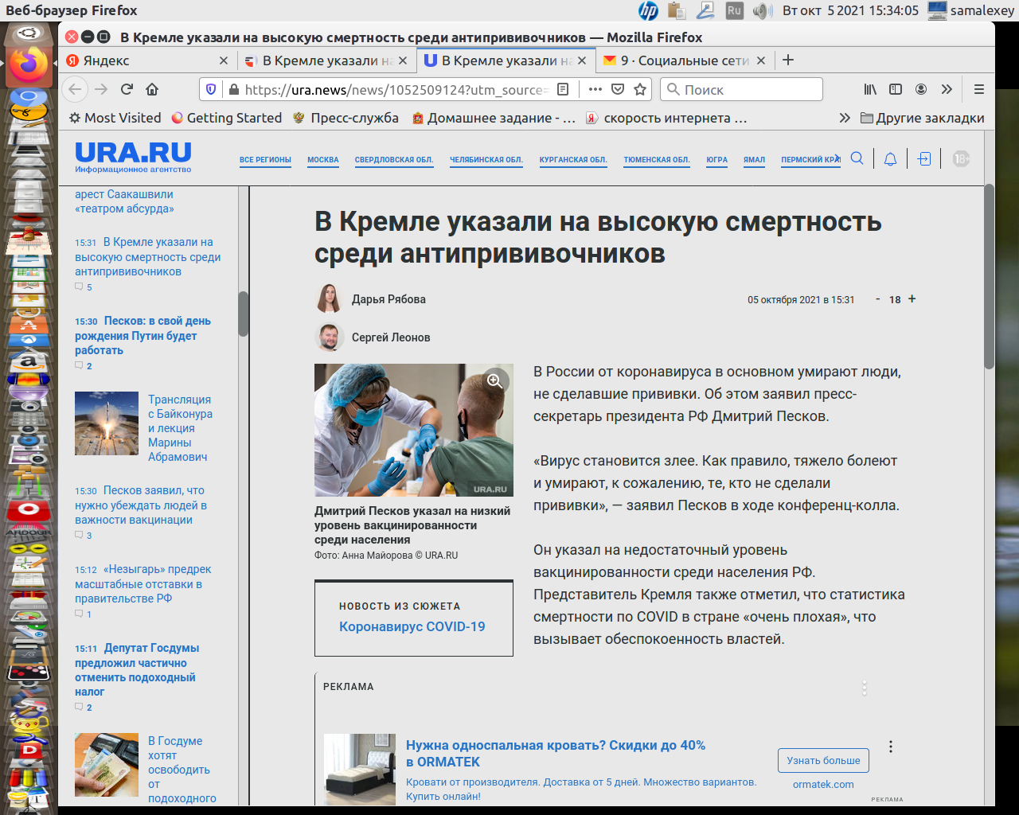The height and width of the screenshot is (815, 1019).
Task: Click sidebar news list scrollbar thumb
Action: [x=244, y=314]
